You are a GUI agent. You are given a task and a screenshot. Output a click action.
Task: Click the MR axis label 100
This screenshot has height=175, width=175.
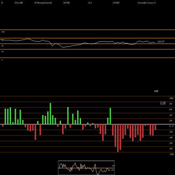coord(171,98)
